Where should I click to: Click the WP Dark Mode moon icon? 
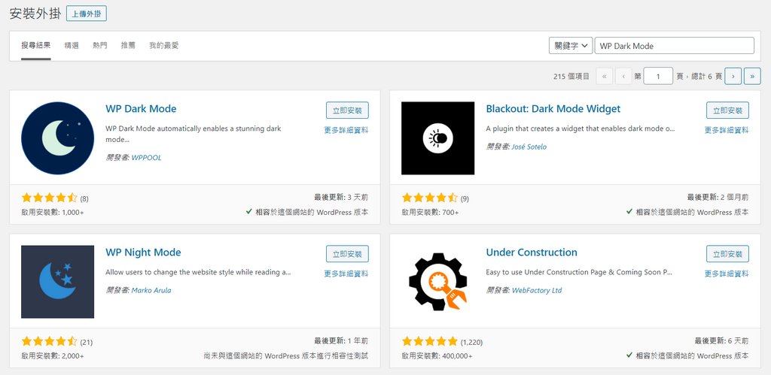pyautogui.click(x=58, y=138)
